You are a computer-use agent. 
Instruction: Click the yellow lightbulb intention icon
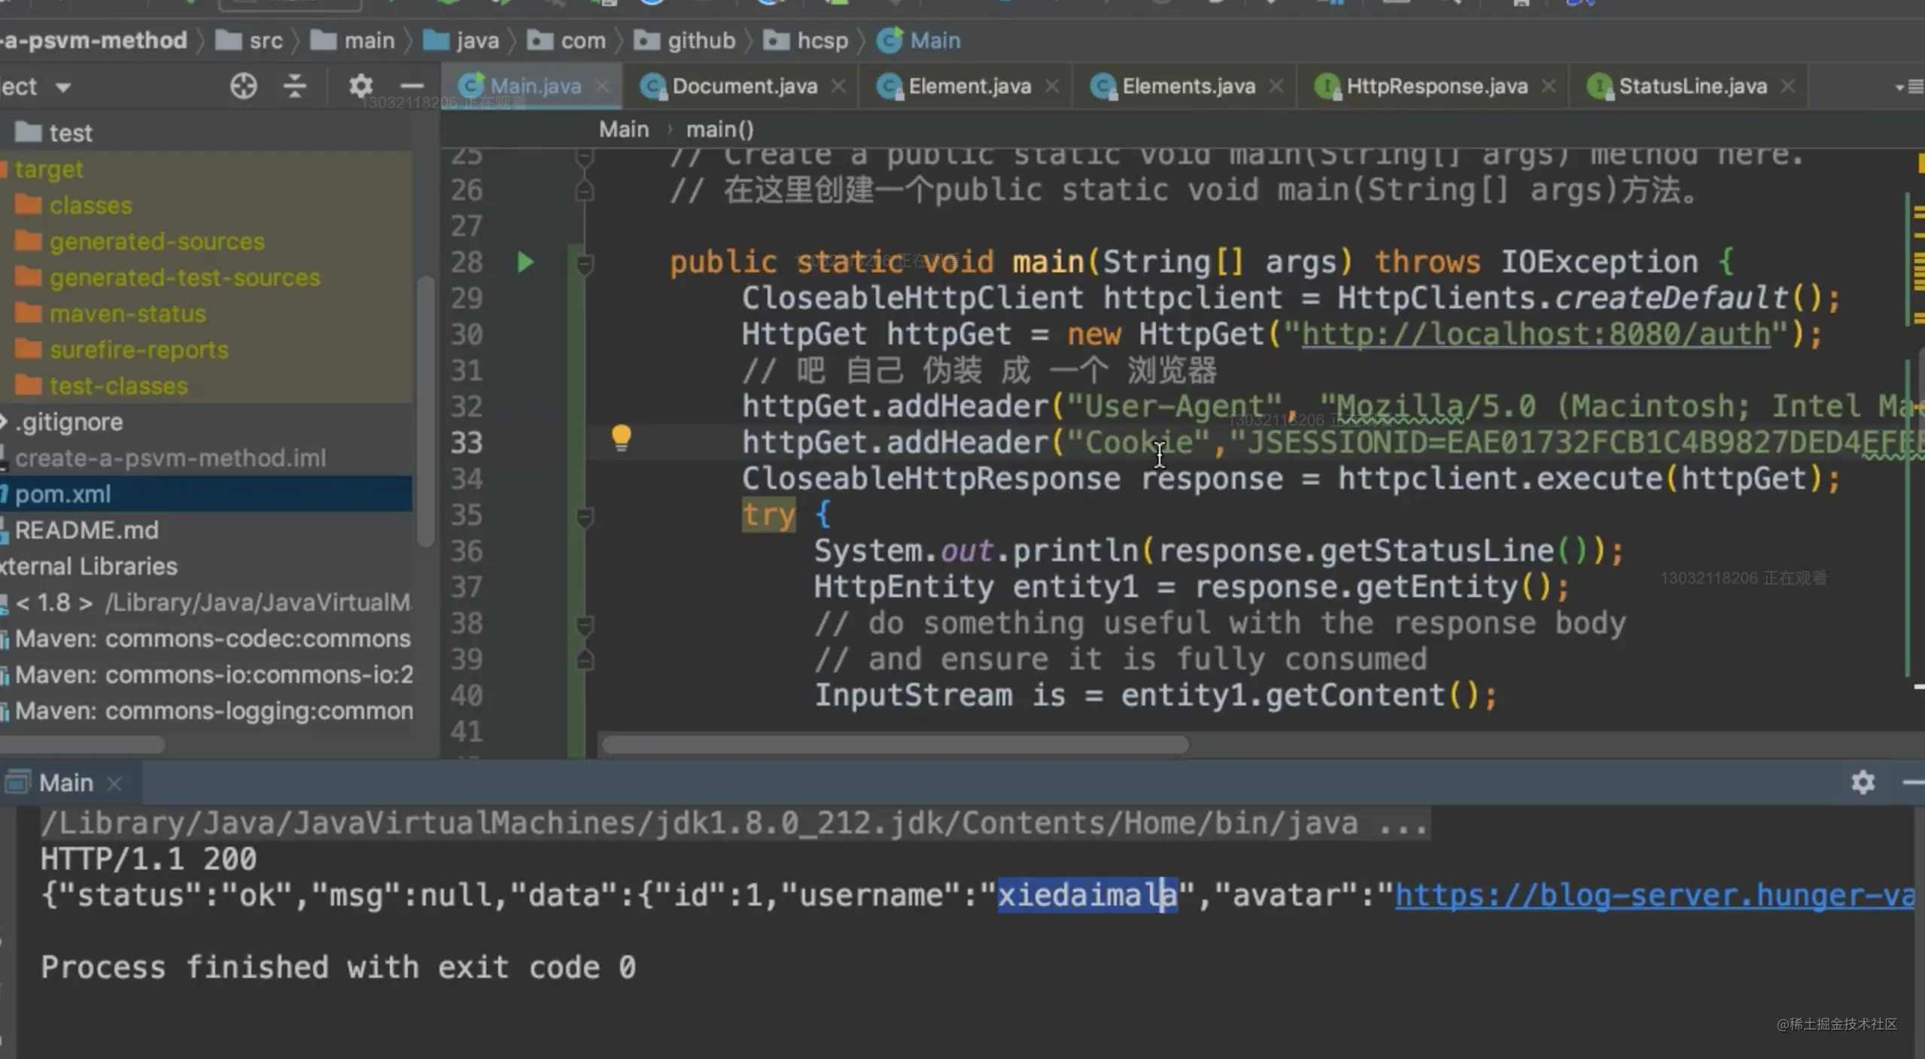tap(621, 438)
